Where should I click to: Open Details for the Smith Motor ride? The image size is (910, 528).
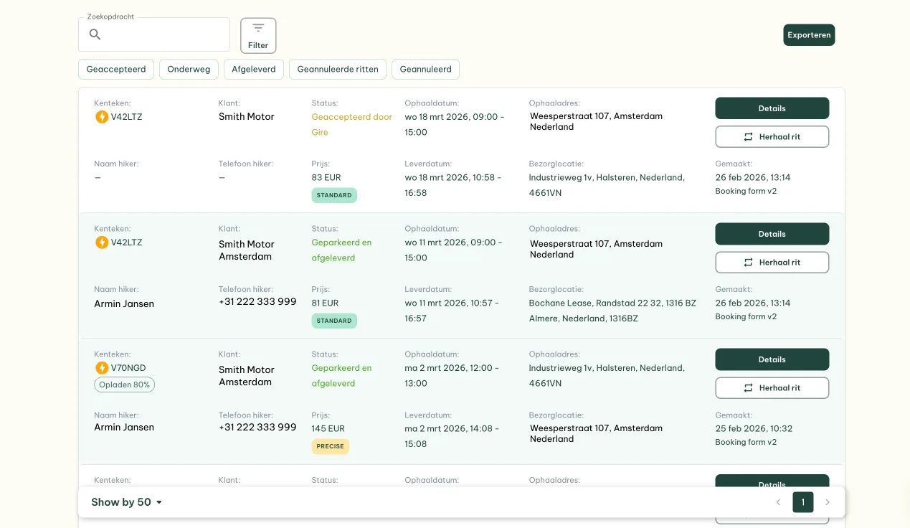pos(772,108)
